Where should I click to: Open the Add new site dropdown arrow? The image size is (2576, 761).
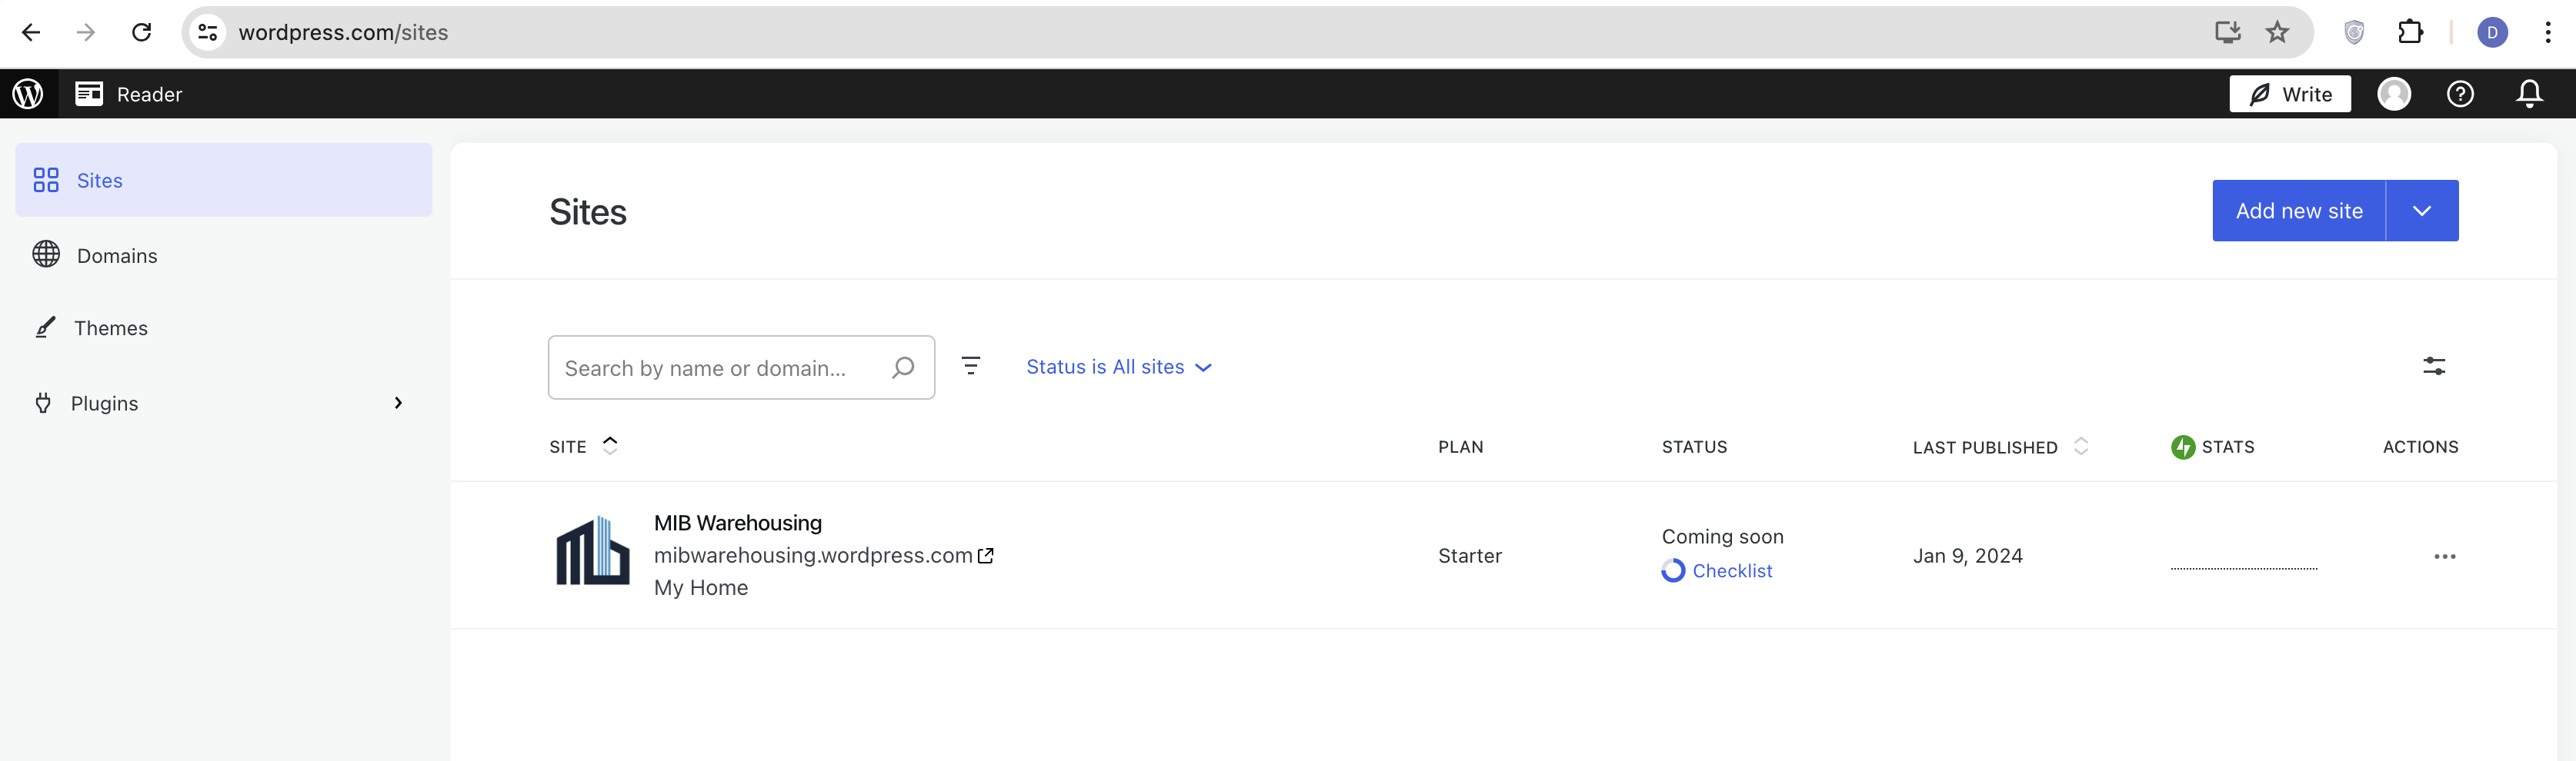(2422, 211)
